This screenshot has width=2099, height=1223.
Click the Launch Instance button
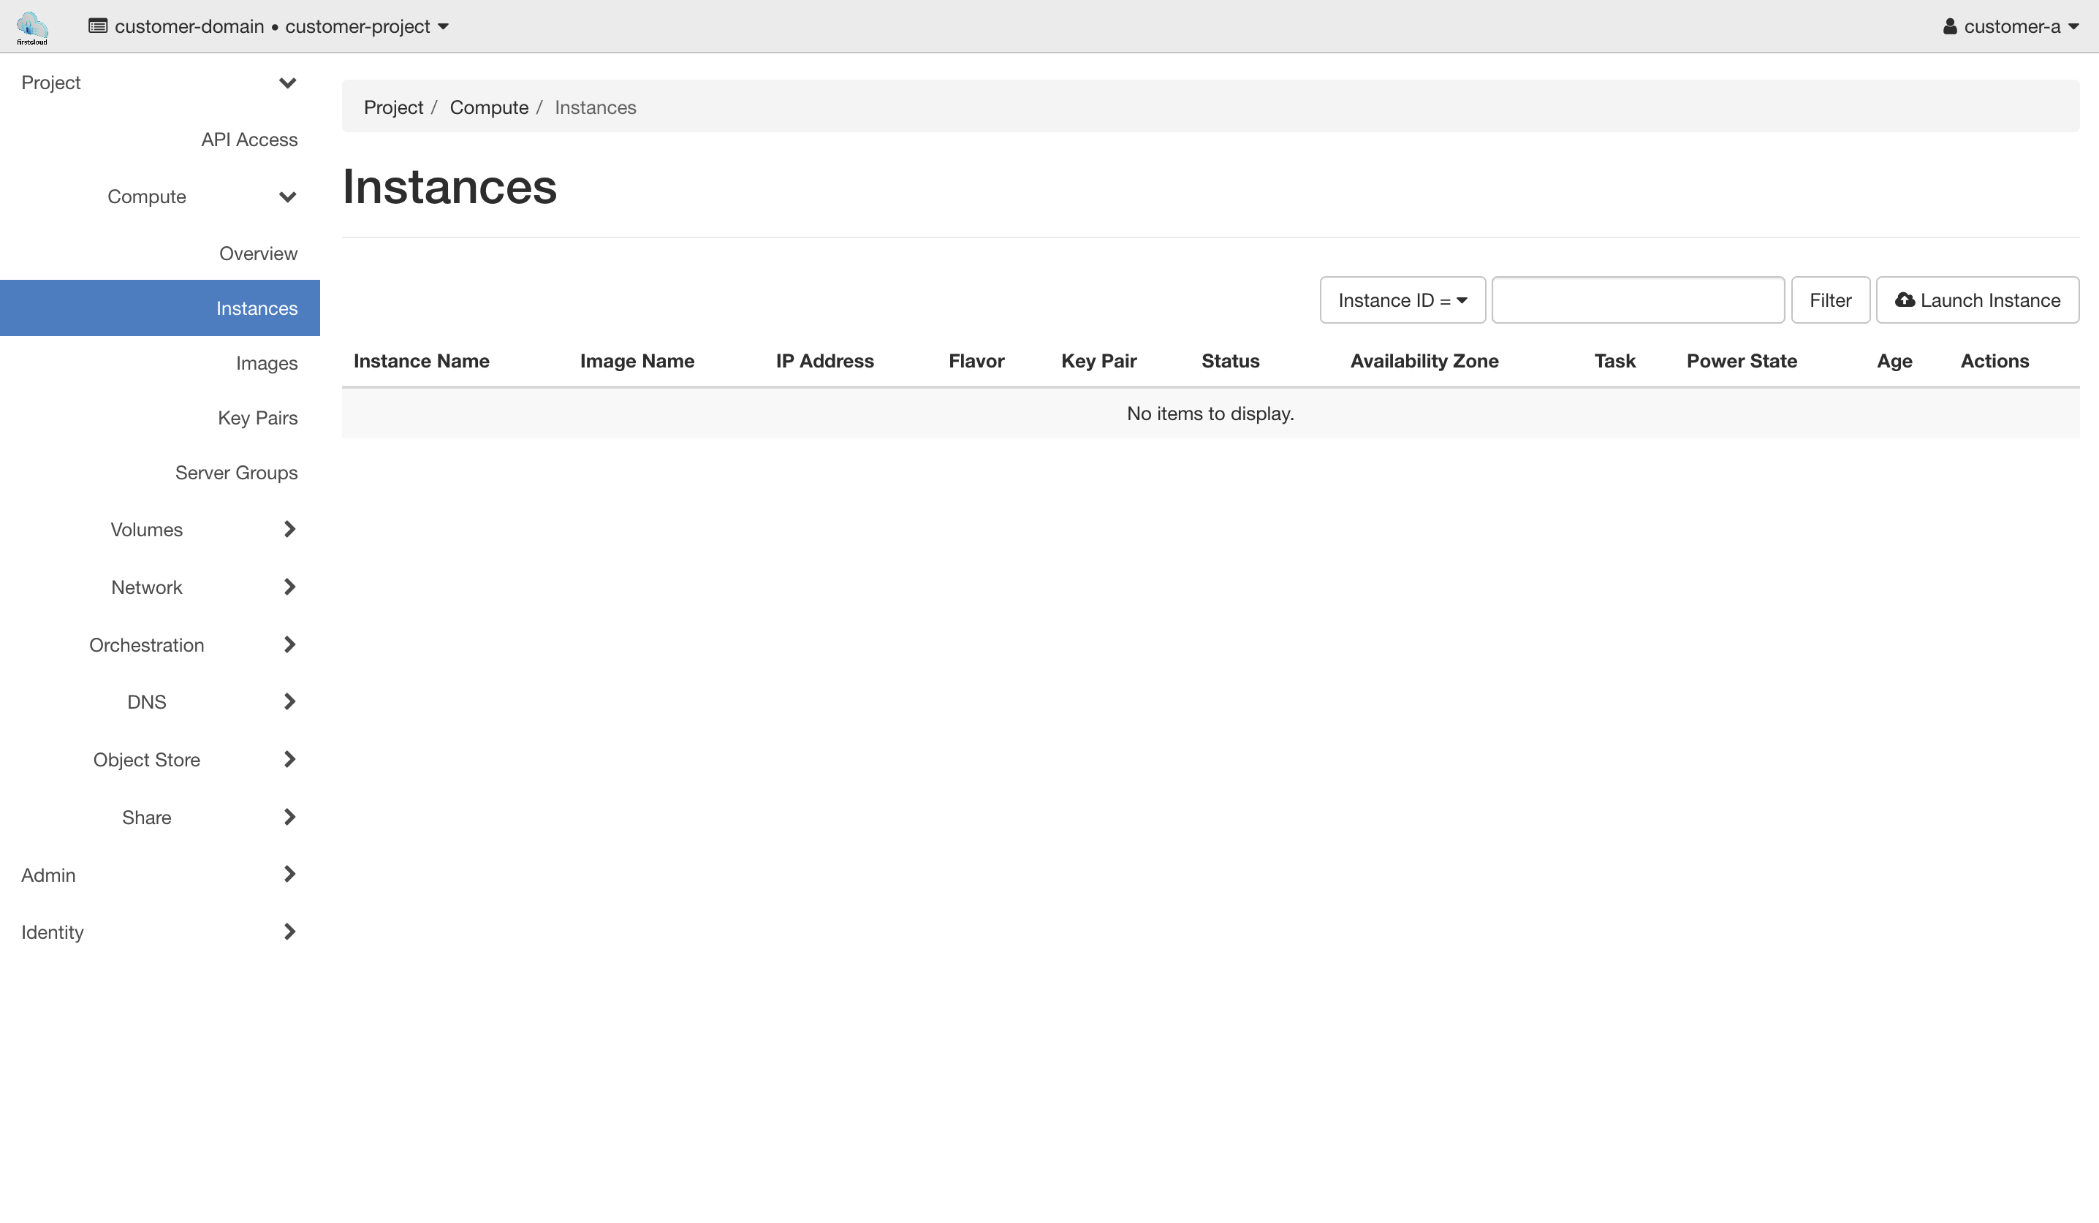1978,300
